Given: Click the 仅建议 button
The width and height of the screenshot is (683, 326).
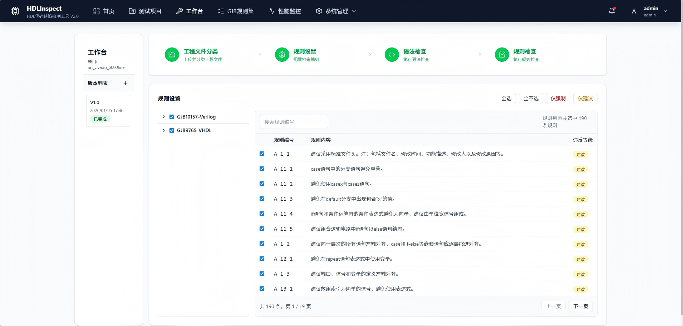Looking at the screenshot, I should (585, 99).
